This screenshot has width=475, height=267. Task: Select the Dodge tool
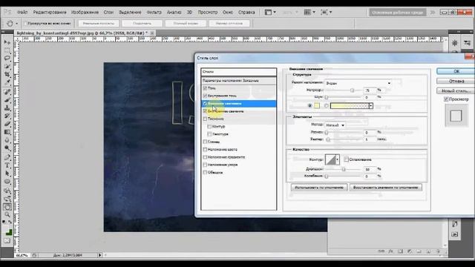(7, 148)
